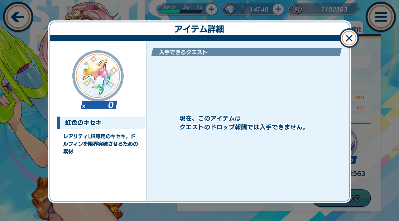This screenshot has height=221, width=399.
Task: Click the quest drop unavailable message
Action: [x=243, y=123]
